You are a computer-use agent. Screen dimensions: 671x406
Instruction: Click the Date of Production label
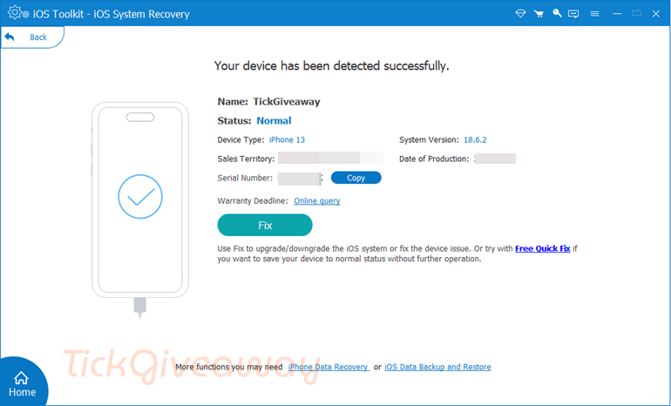click(x=434, y=159)
